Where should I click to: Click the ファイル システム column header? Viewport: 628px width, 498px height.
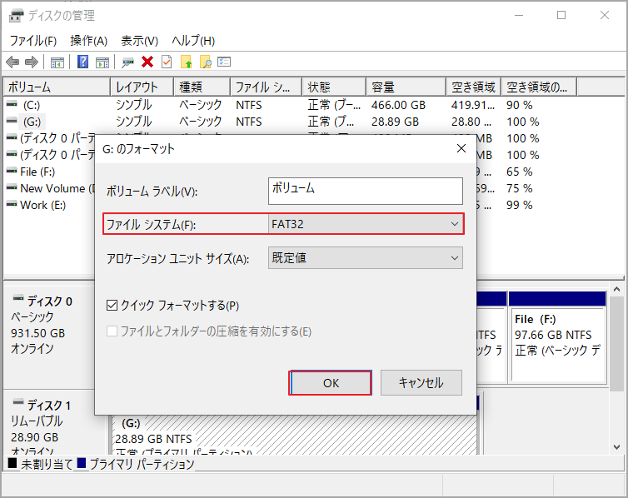pos(267,87)
